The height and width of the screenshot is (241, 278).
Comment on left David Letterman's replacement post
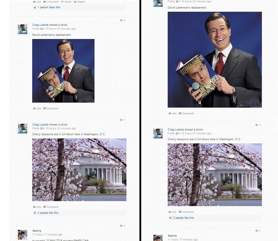click(51, 108)
